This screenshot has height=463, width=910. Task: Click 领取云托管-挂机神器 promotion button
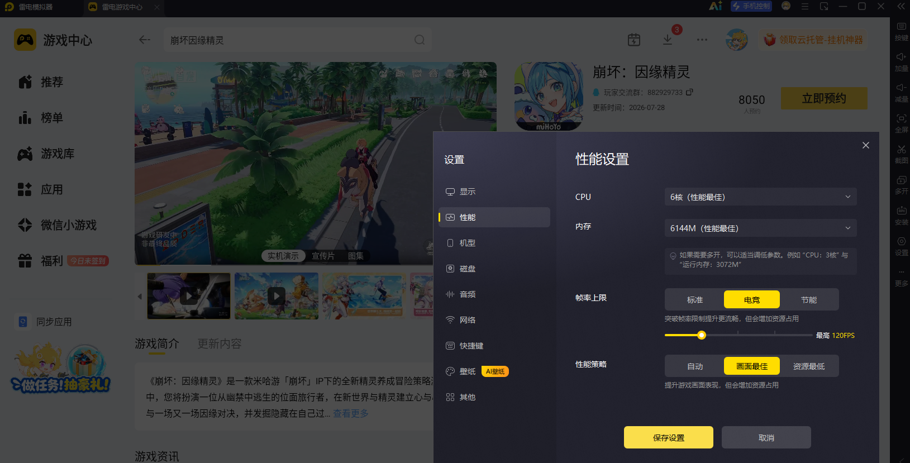(813, 40)
